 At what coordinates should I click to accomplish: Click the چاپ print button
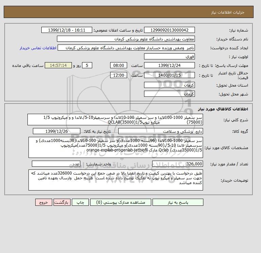80,202
